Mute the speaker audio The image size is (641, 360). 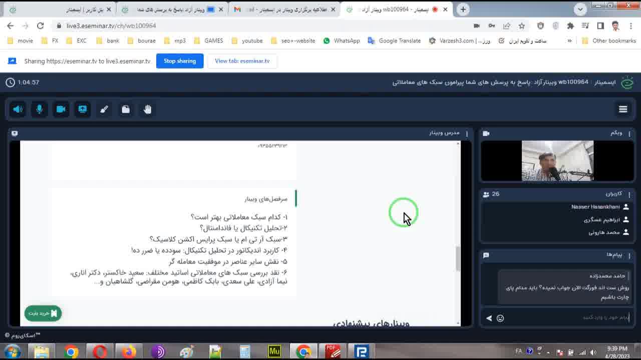[x=18, y=109]
